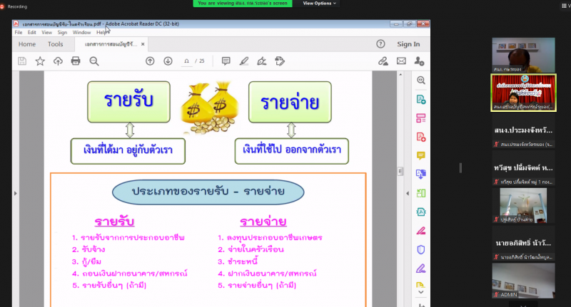Click the star bookmark icon

(x=40, y=61)
